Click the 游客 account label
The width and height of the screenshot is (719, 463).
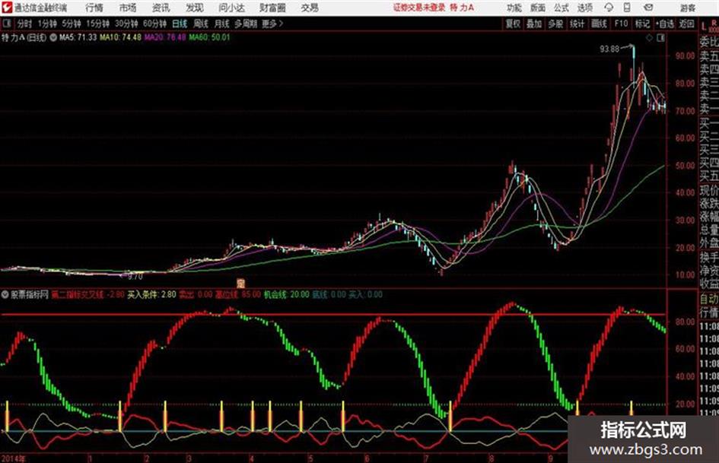click(687, 8)
